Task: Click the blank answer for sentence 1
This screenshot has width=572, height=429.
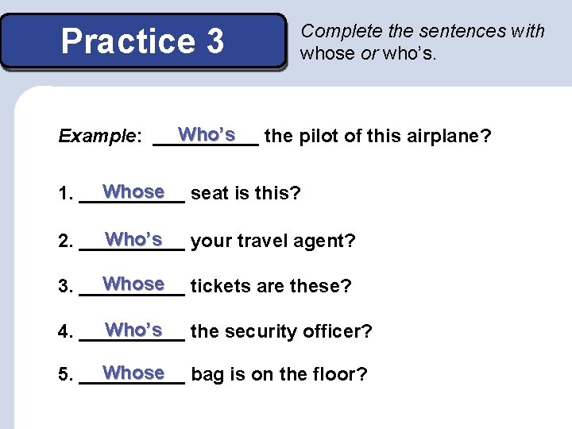Action: point(132,192)
